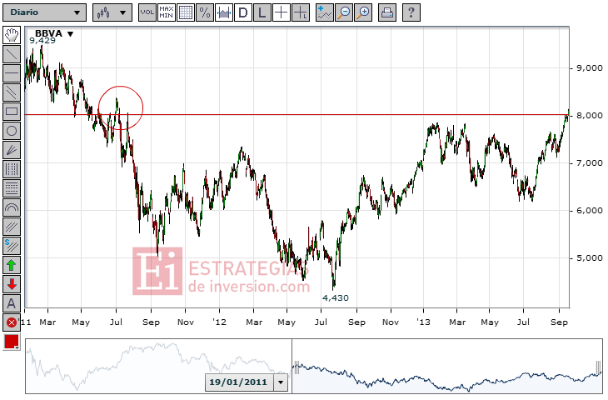This screenshot has height=400, width=608.
Task: Select the vertical time zones tool
Action: 12,169
